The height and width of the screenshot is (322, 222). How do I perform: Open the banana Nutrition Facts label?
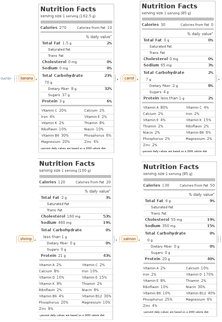pyautogui.click(x=76, y=79)
